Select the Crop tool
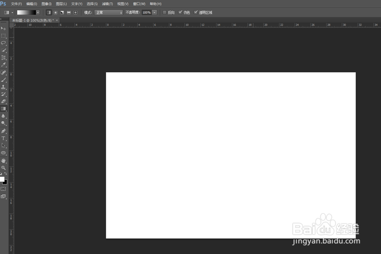Viewport: 381px width, 254px height. (3, 57)
